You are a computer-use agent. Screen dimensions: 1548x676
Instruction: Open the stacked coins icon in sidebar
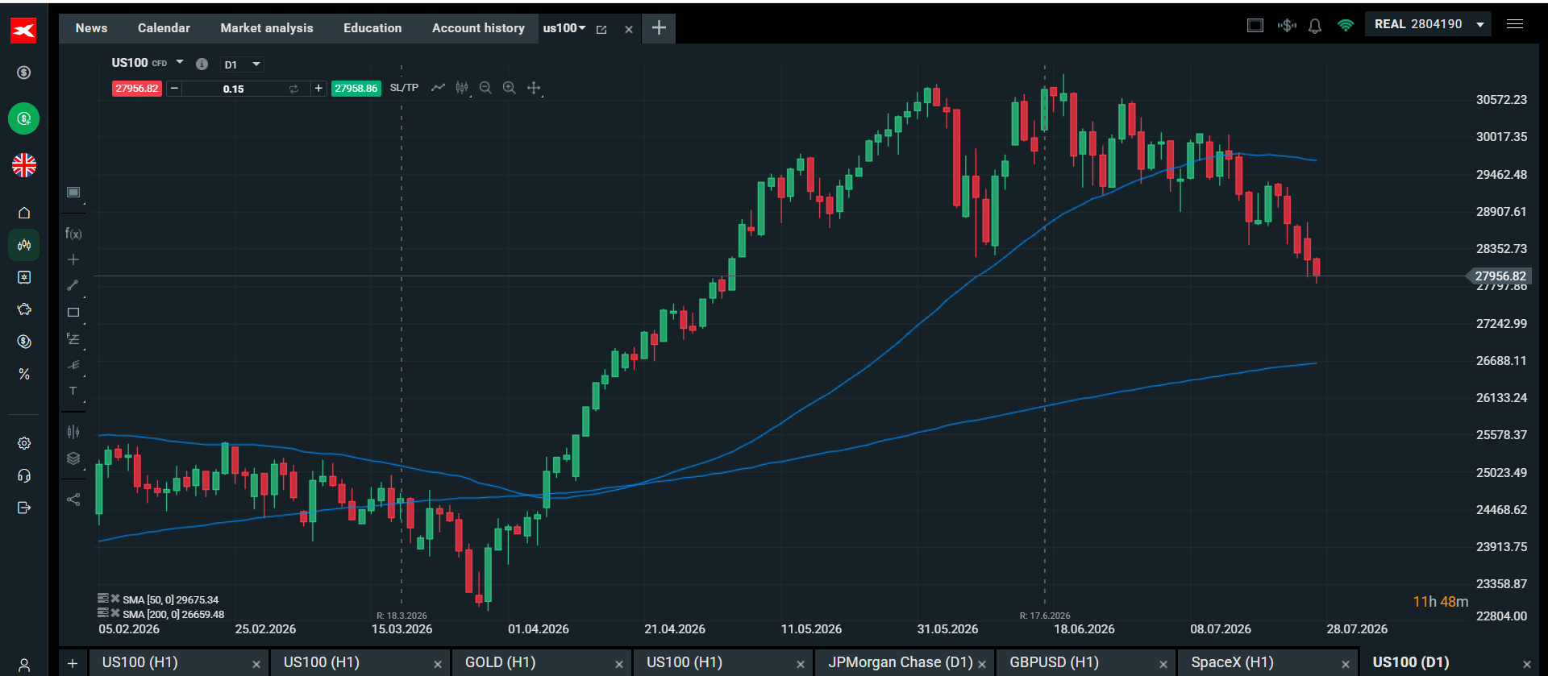(24, 342)
